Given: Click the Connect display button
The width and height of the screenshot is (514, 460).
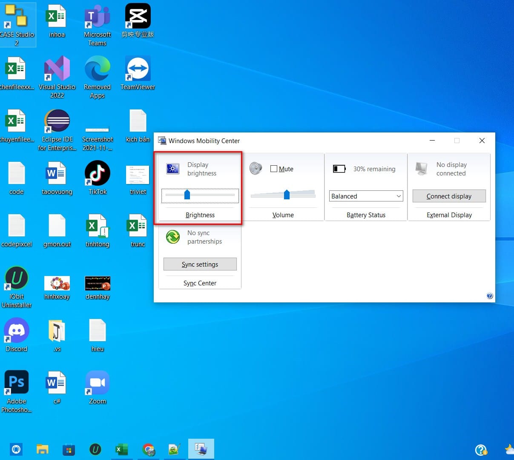Looking at the screenshot, I should 449,196.
